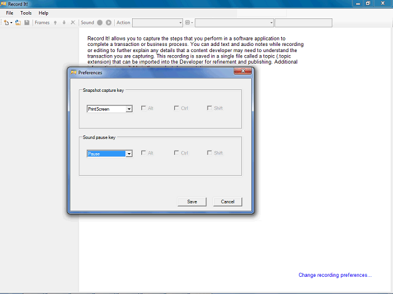Open the File menu
393x294 pixels.
tap(10, 13)
